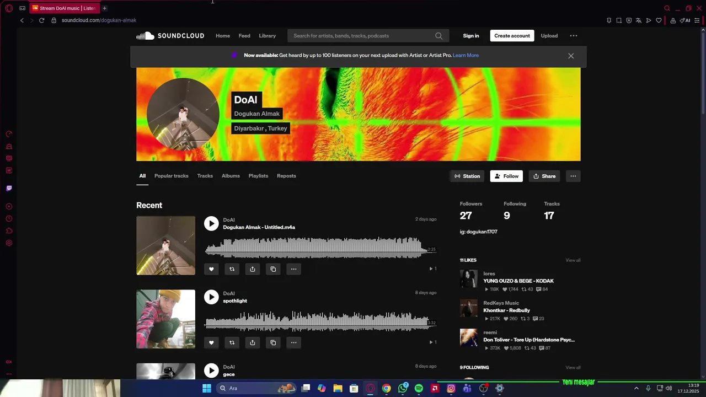The height and width of the screenshot is (397, 706).
Task: Play the spothlight track
Action: pyautogui.click(x=211, y=297)
